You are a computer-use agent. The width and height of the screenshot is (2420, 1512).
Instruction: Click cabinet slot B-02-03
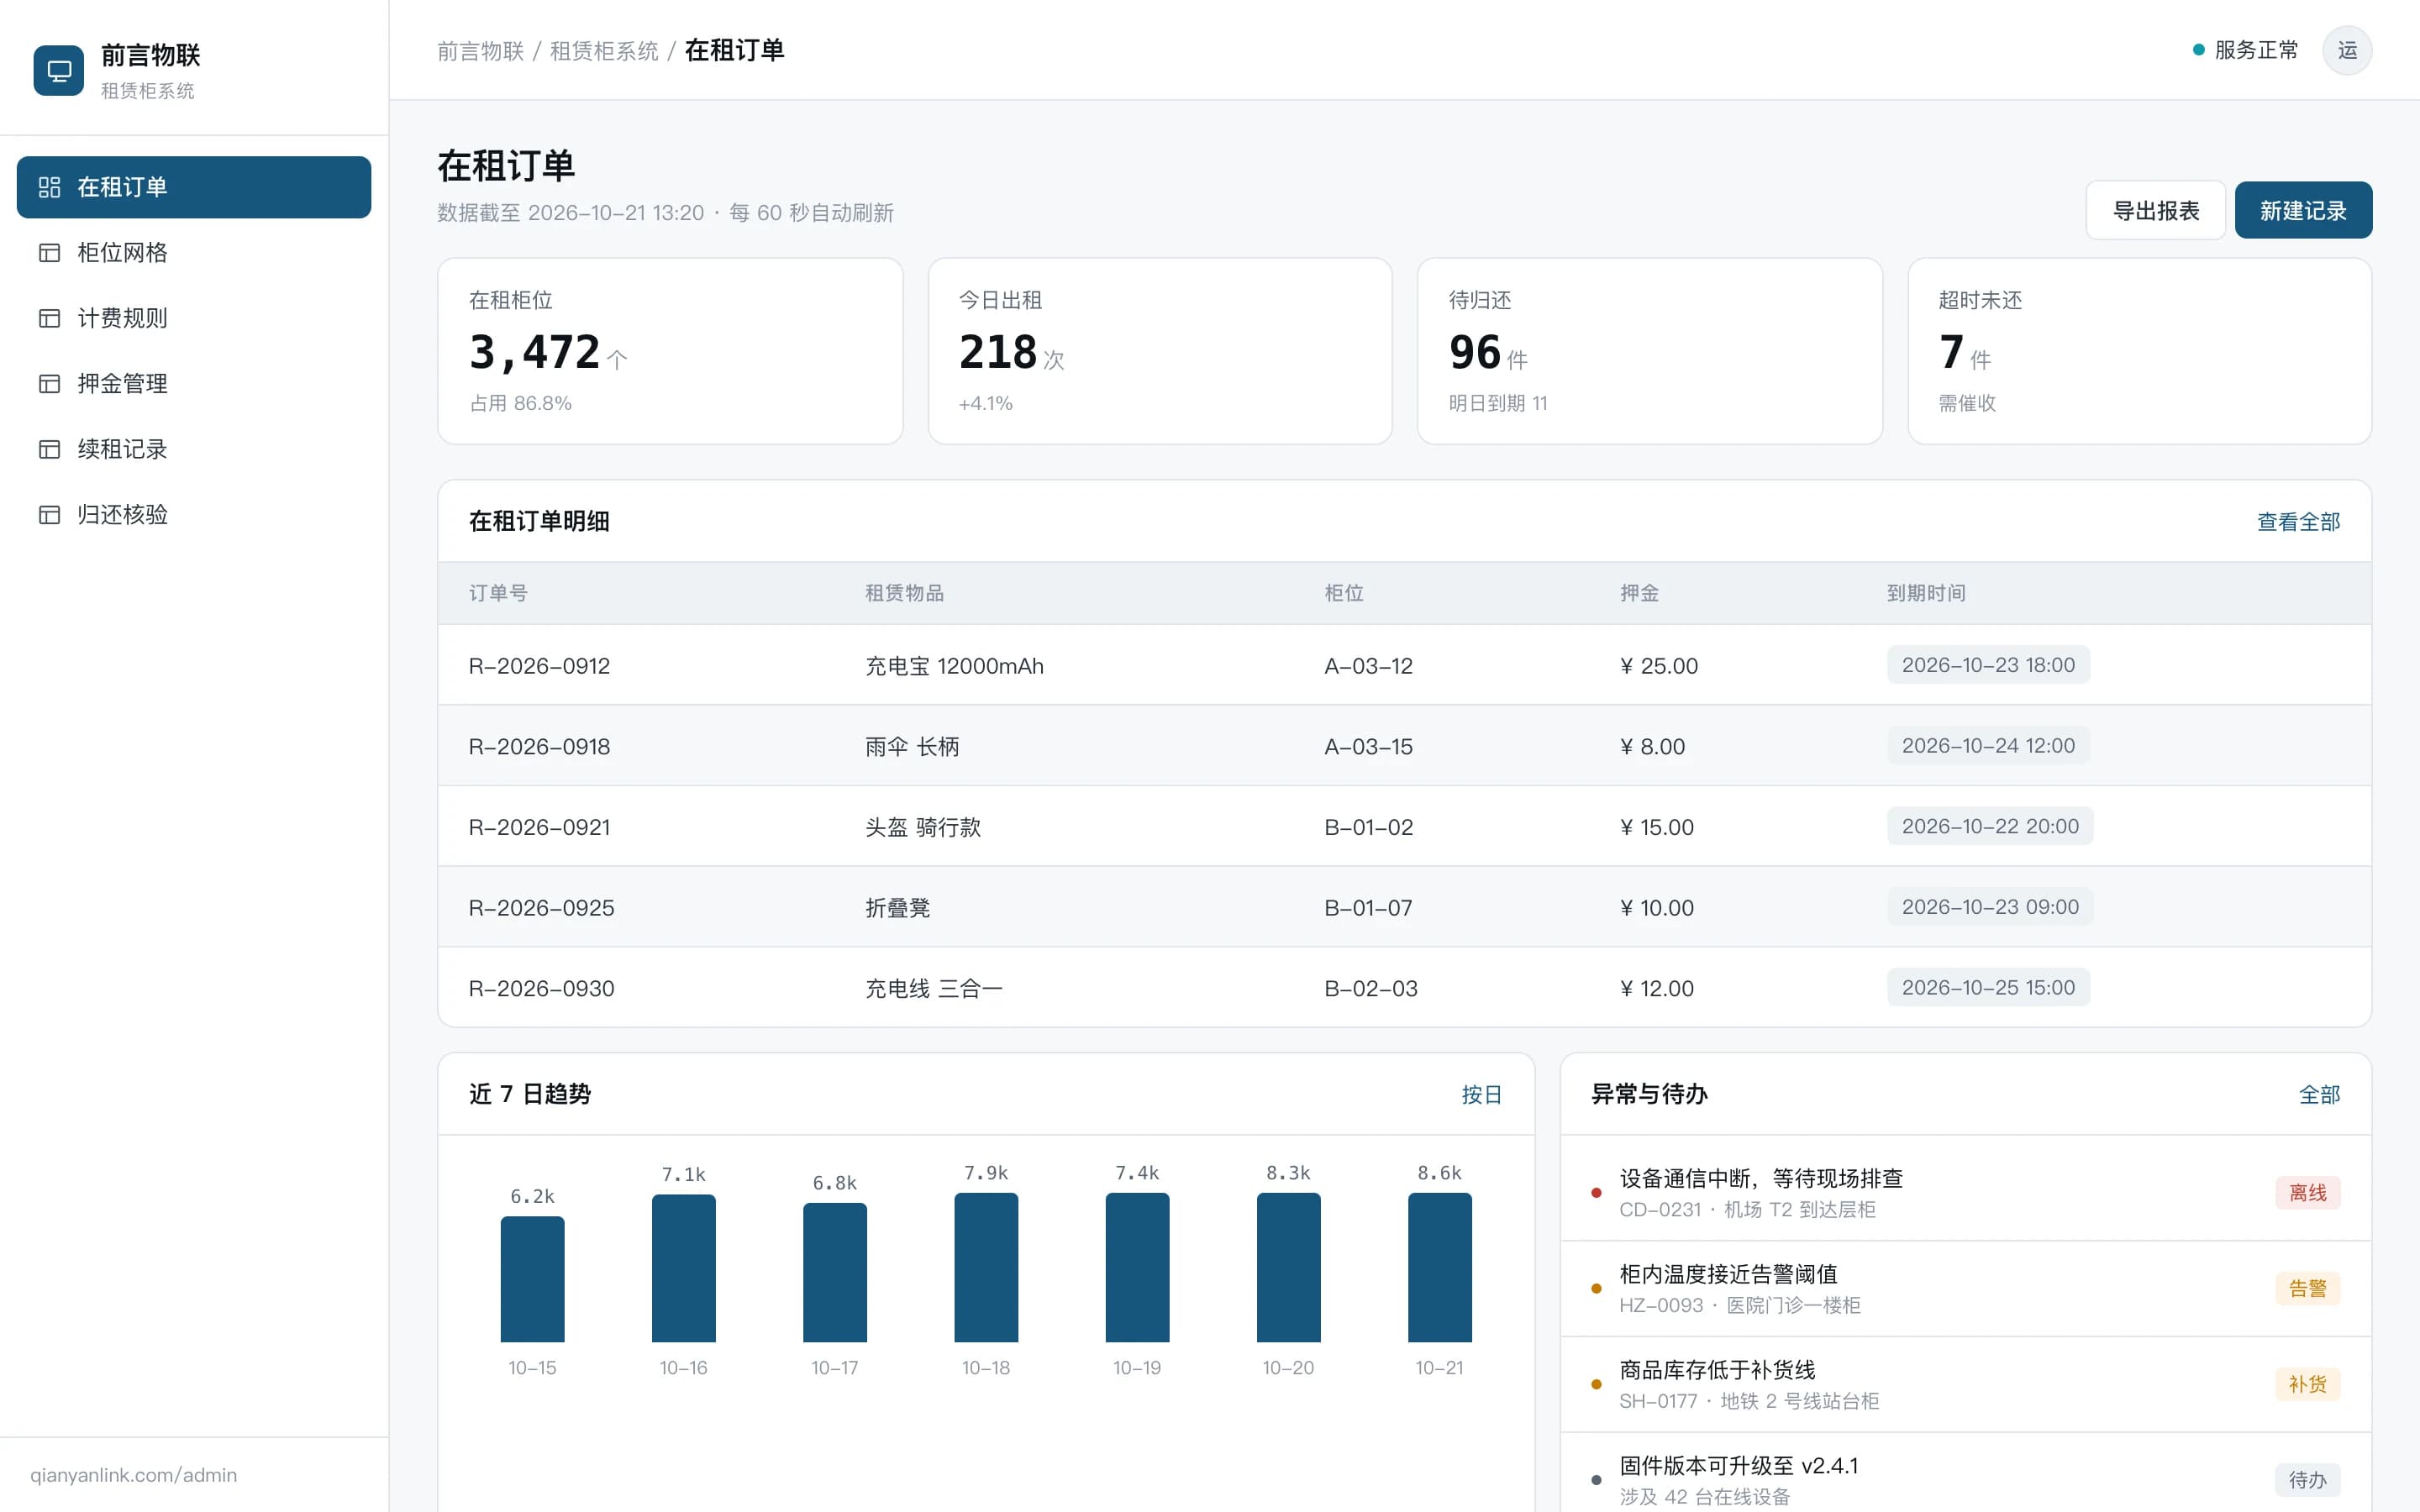1371,989
